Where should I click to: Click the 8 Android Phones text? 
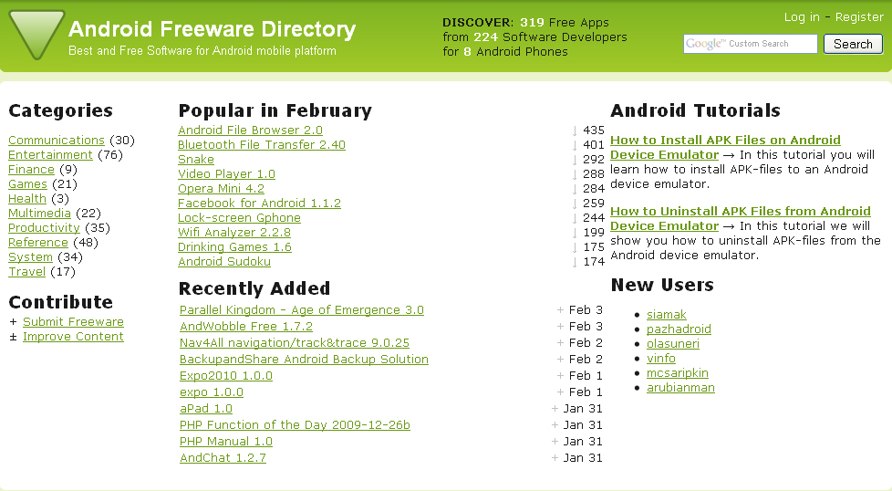coord(515,52)
